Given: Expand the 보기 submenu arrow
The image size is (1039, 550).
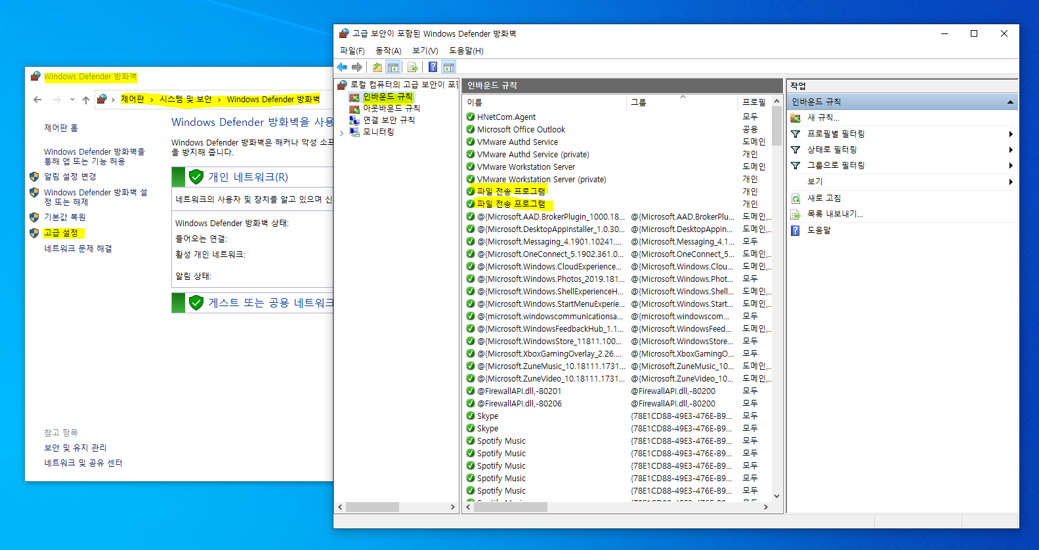Looking at the screenshot, I should pos(1011,182).
